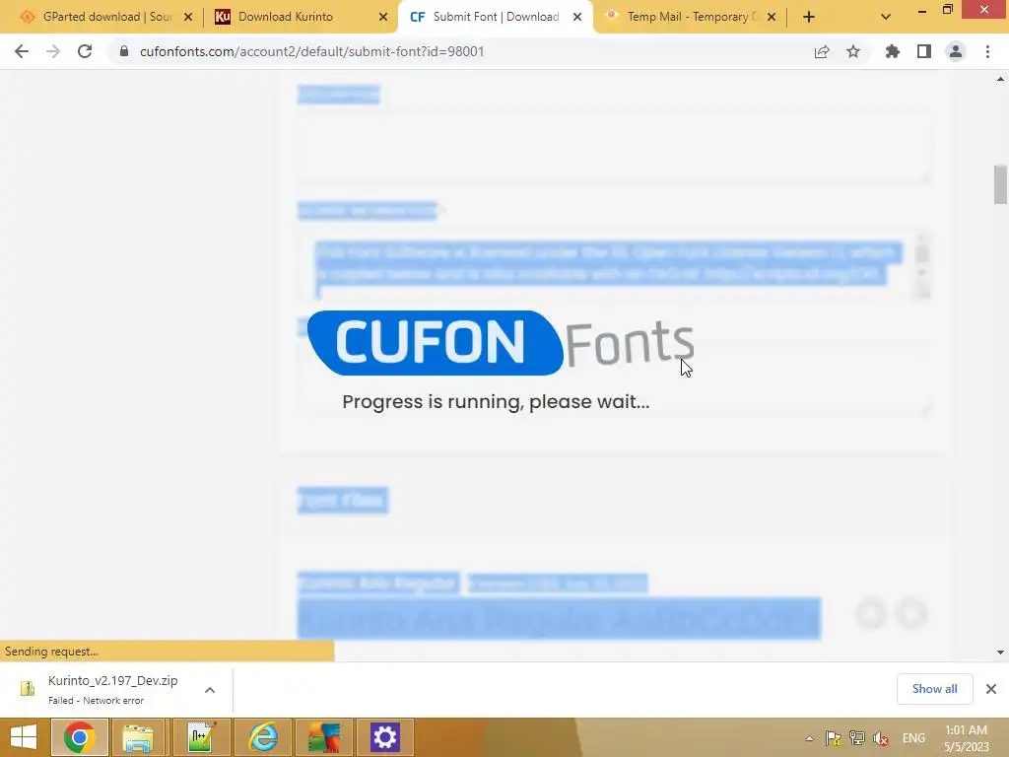Click the browser forward arrow
The height and width of the screenshot is (757, 1009).
pos(53,51)
